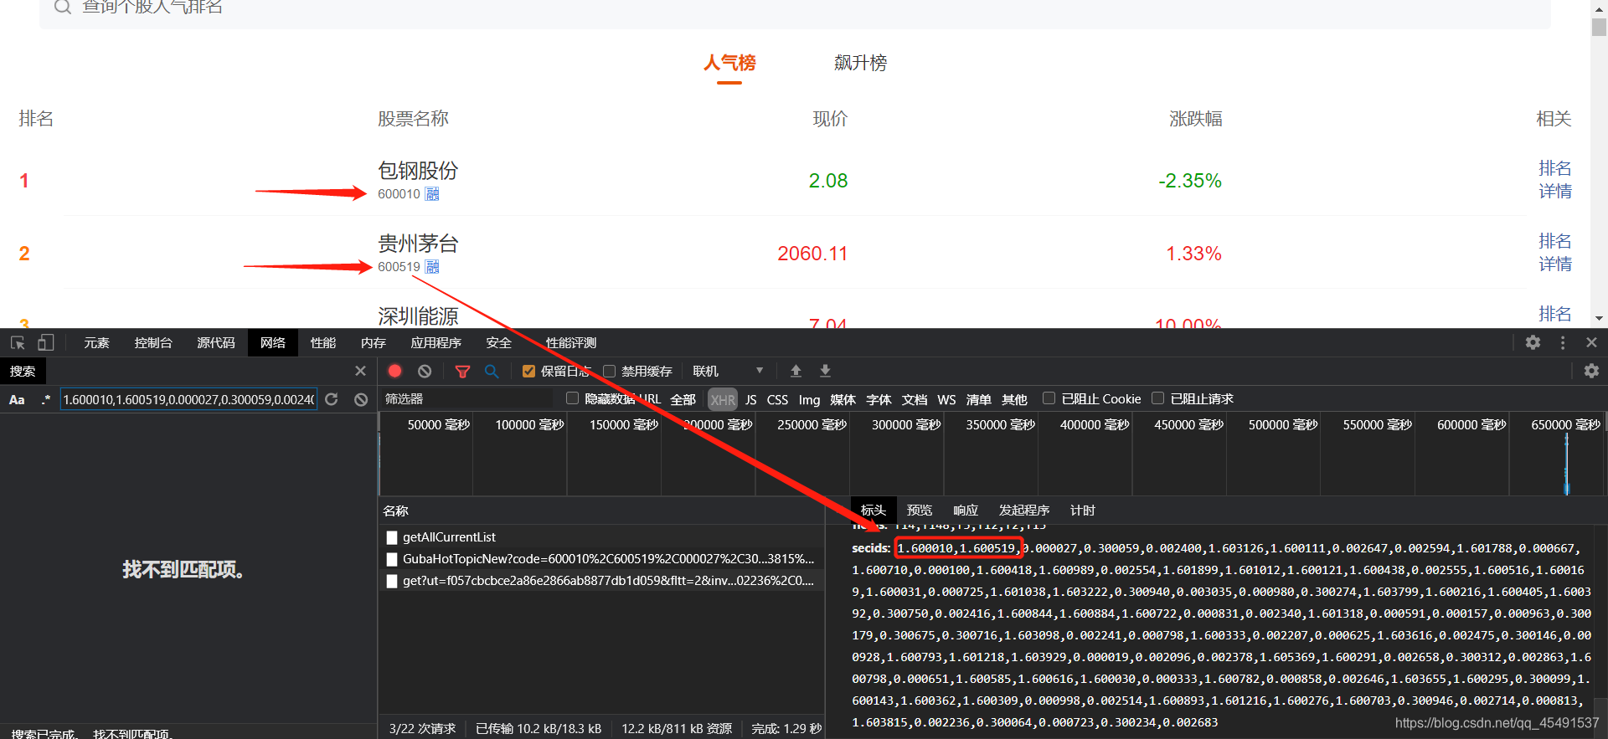Show all request types filter
Screen dimensions: 1608x739
tap(683, 399)
